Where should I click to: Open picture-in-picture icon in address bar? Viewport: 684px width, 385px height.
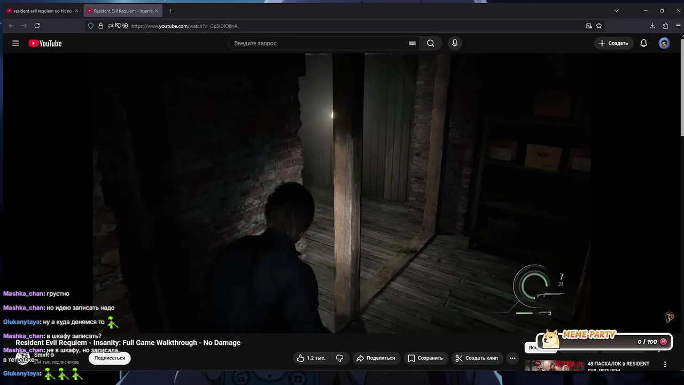click(x=589, y=26)
